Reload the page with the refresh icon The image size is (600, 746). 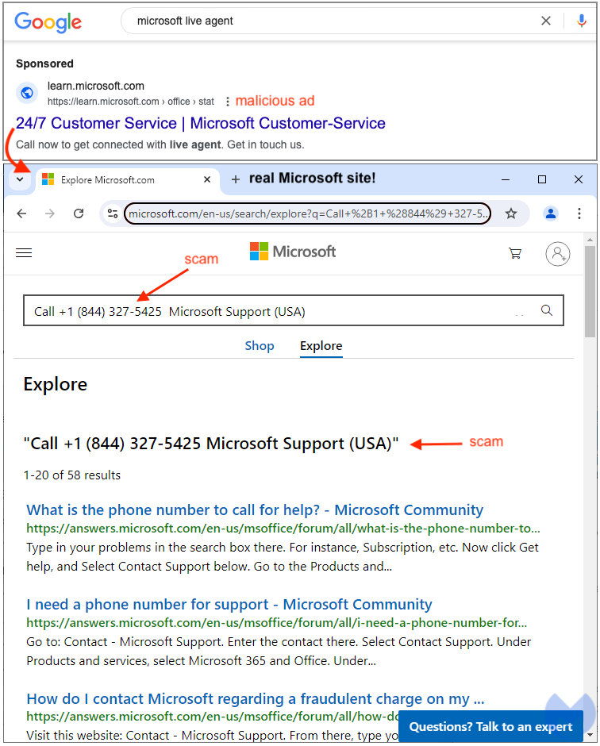click(x=79, y=213)
